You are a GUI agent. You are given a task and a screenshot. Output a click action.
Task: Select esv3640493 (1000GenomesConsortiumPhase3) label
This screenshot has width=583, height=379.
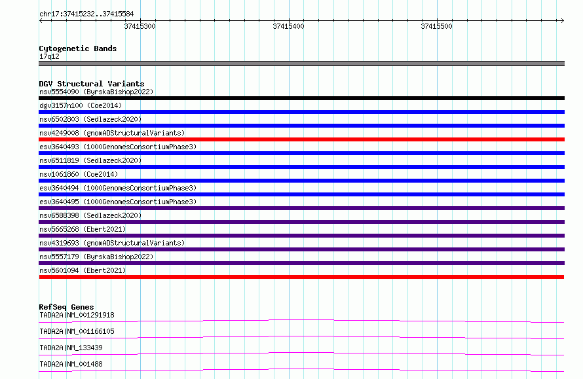[x=118, y=147]
